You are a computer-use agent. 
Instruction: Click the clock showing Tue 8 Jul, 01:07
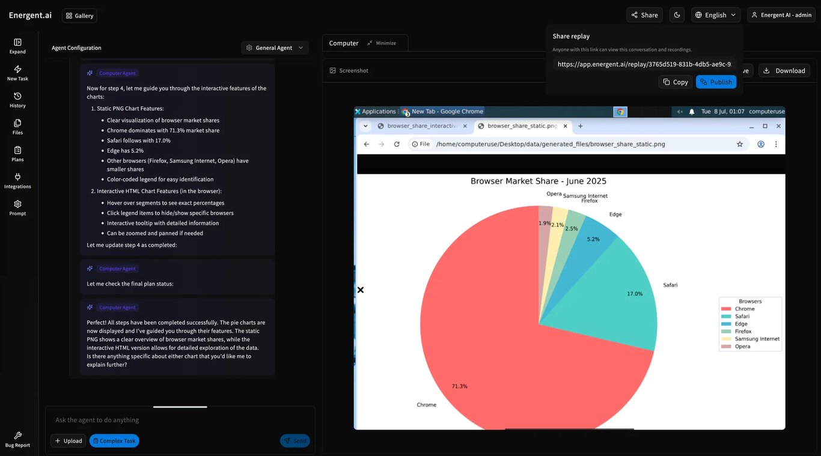click(723, 112)
